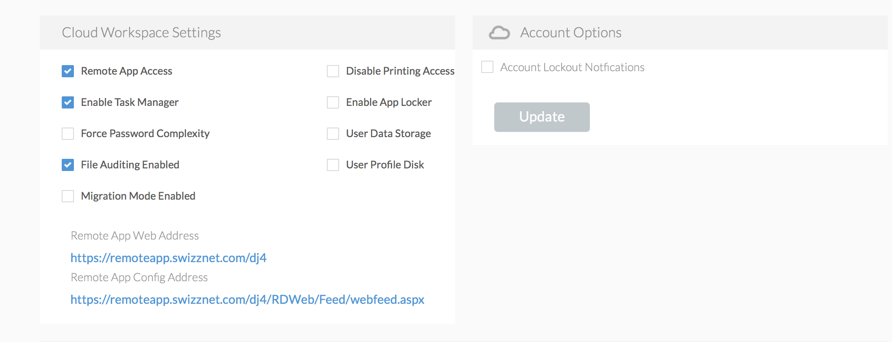Click the cloud icon beside Account Options

click(499, 33)
